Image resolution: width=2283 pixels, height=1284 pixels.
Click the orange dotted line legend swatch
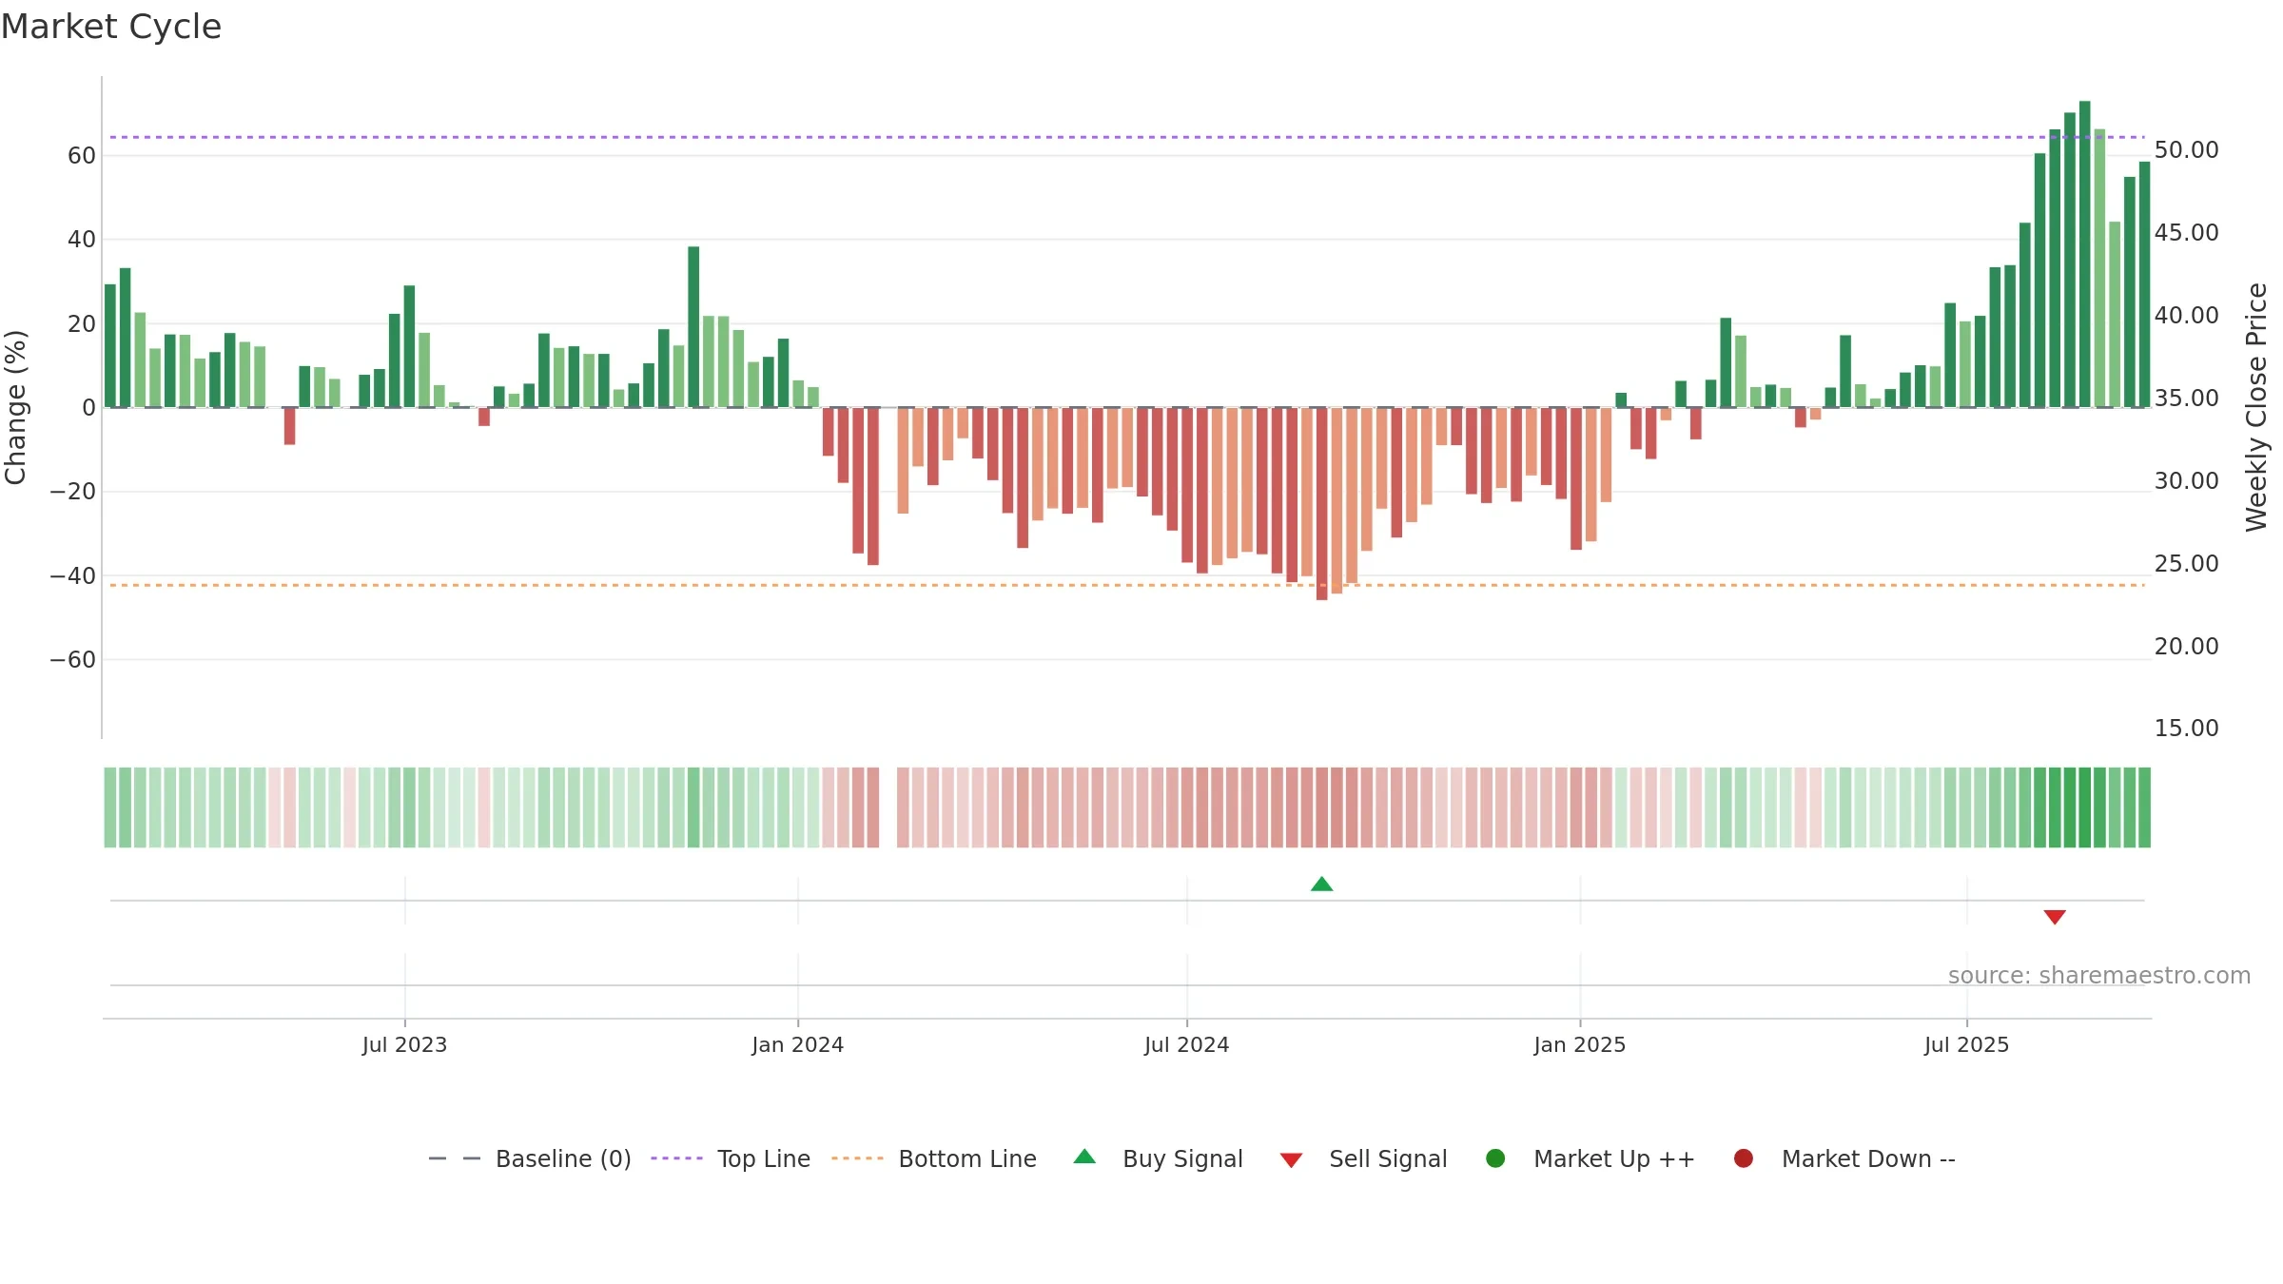(x=857, y=1158)
